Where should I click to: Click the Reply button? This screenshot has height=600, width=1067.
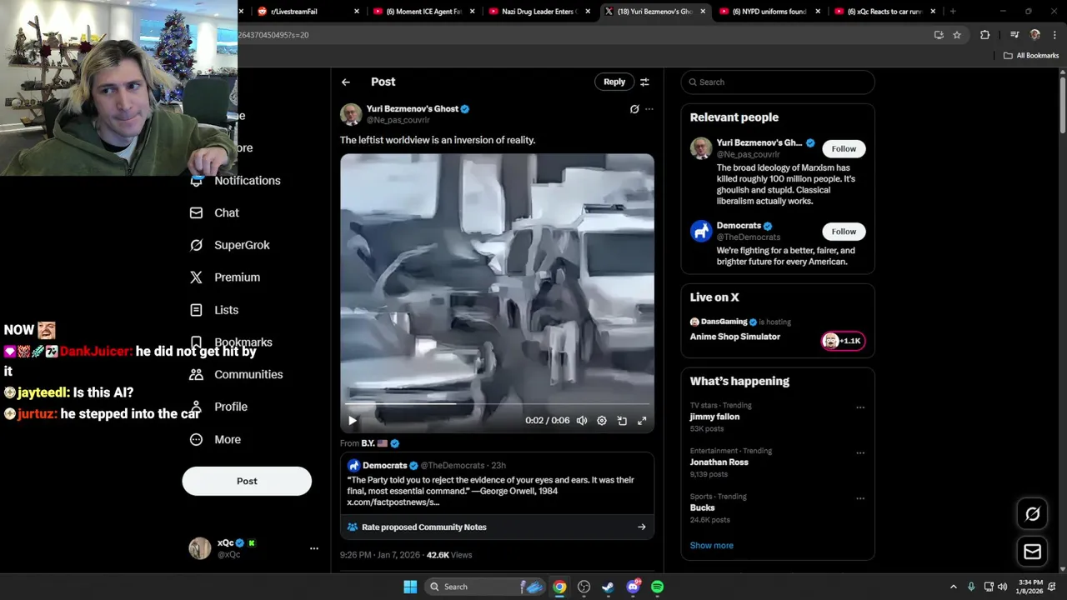coord(614,82)
